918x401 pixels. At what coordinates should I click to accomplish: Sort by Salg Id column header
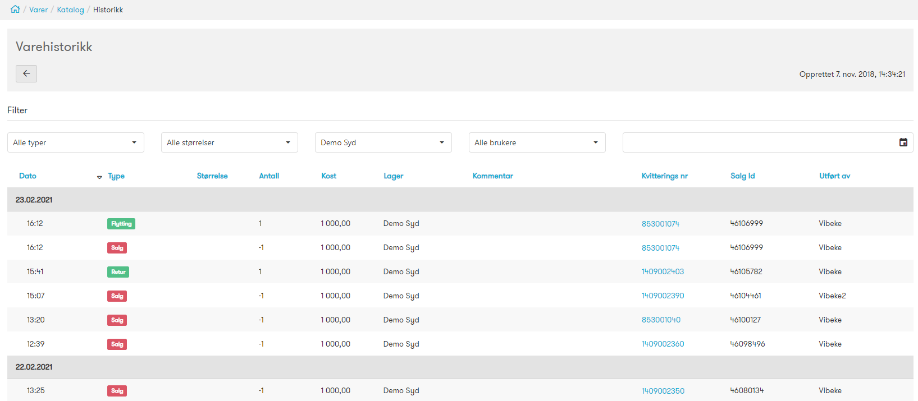pyautogui.click(x=742, y=176)
